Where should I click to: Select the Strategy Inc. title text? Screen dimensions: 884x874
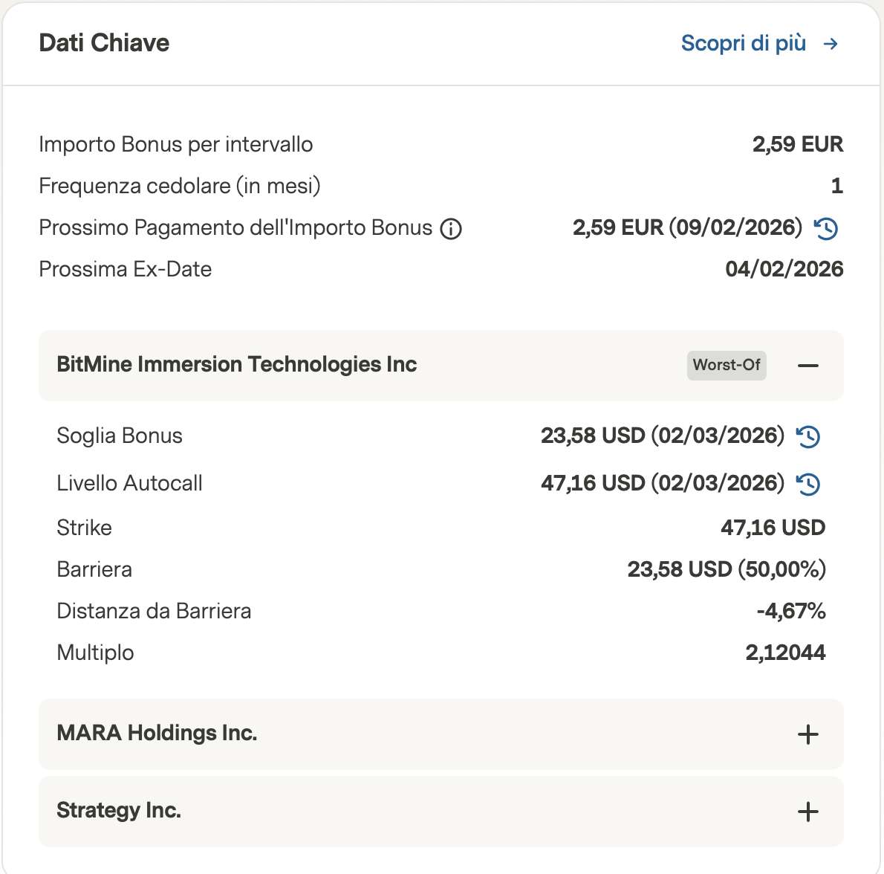(119, 810)
